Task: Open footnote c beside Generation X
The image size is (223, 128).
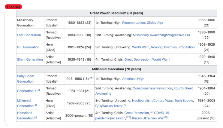Action: (38, 90)
